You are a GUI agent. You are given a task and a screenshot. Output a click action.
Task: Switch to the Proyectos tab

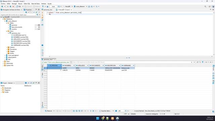[28, 10]
